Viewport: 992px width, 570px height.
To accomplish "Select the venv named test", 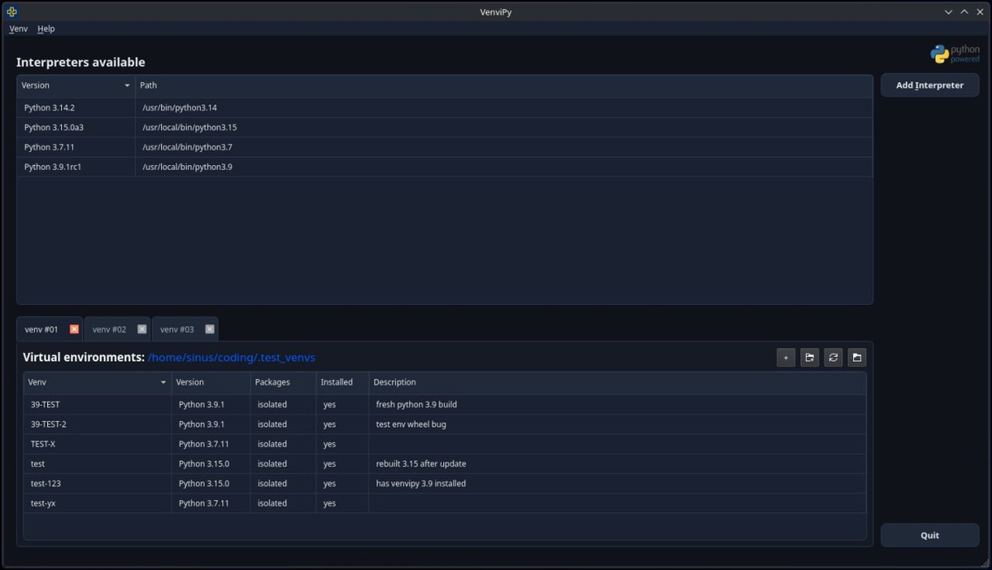I will (445, 464).
